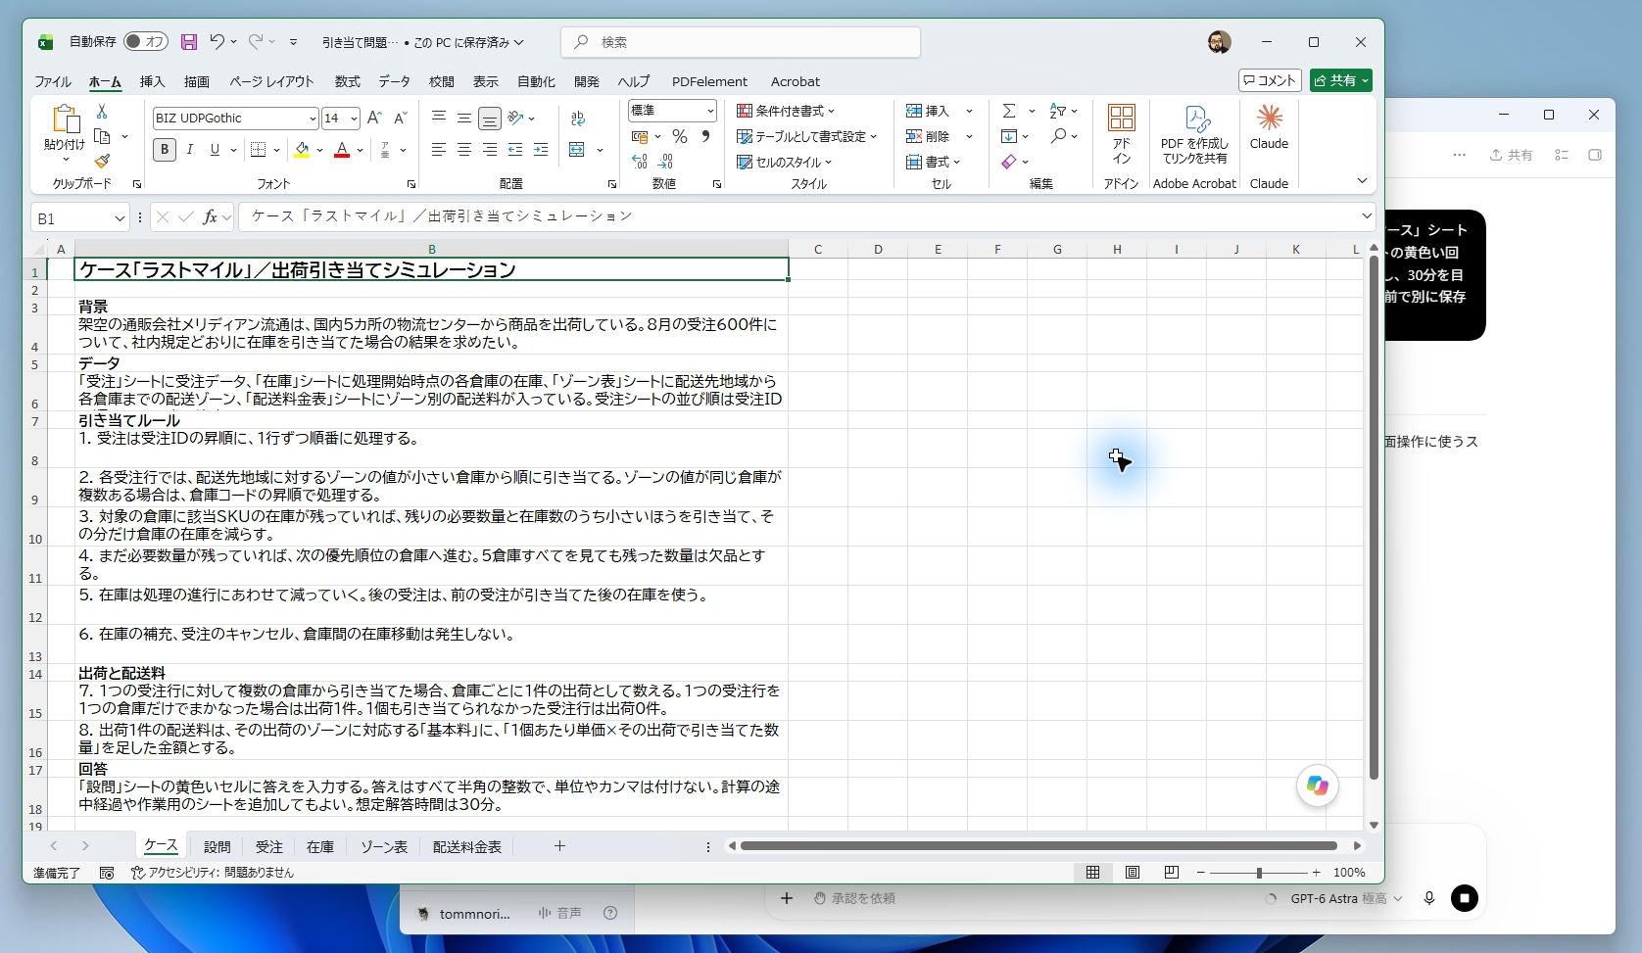Open the font size 14 dropdown

(354, 119)
